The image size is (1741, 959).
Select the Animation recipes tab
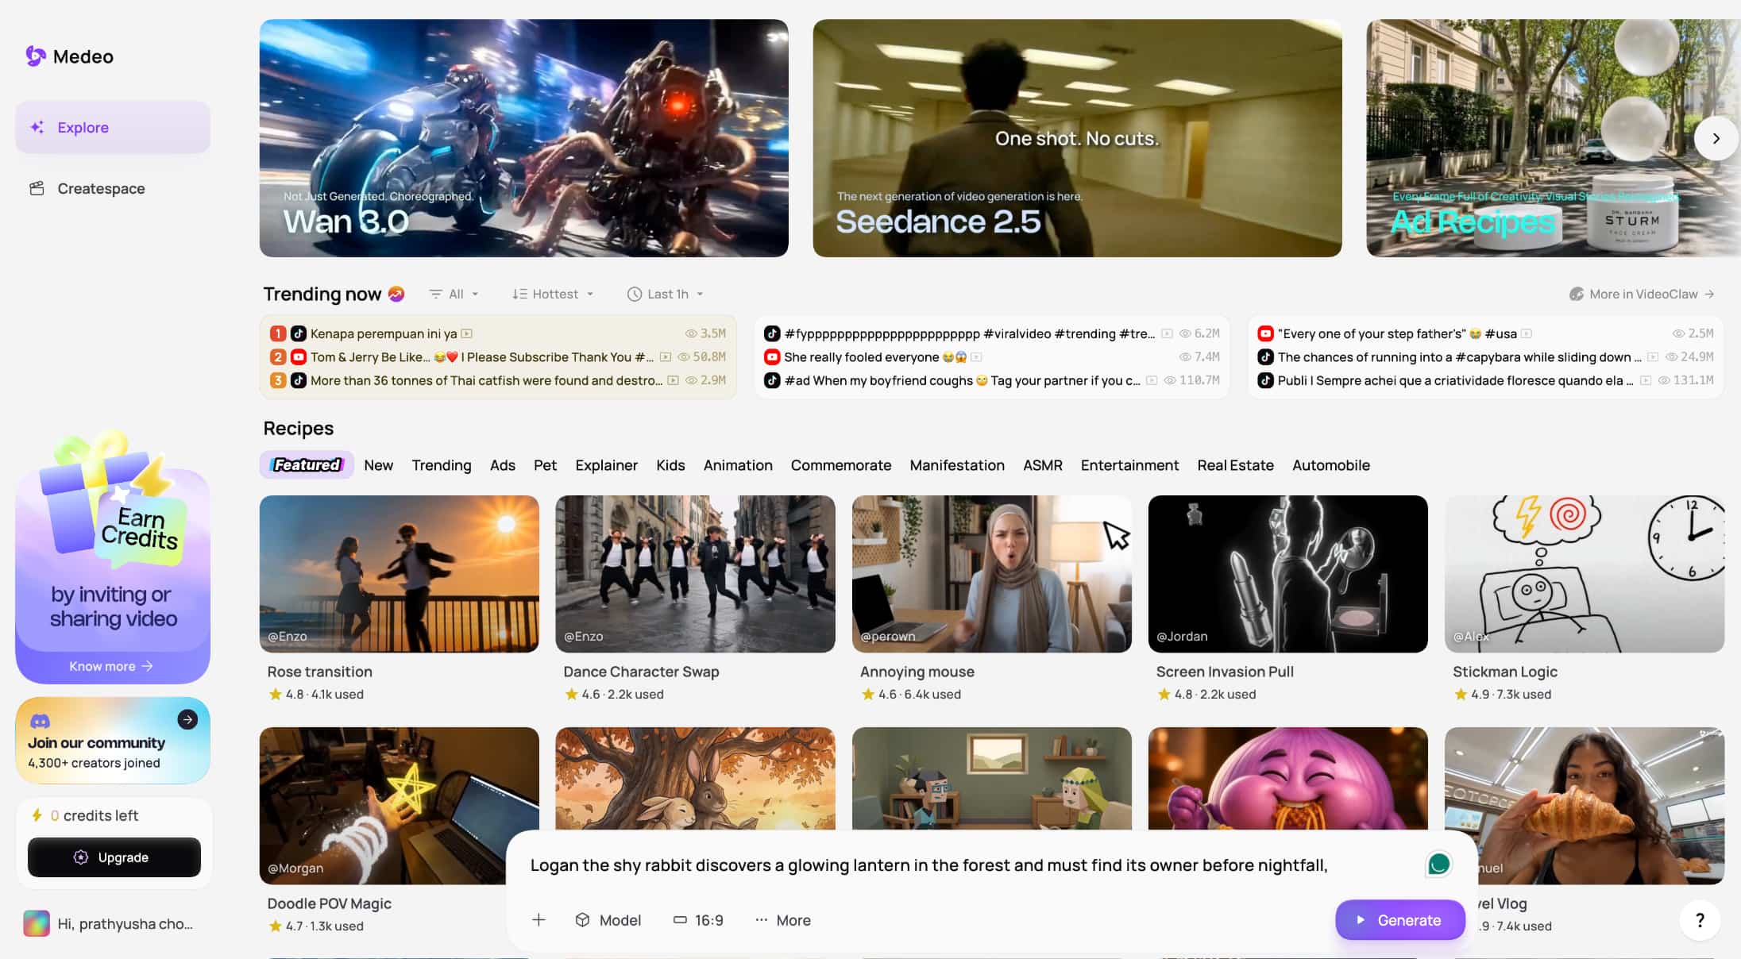738,465
